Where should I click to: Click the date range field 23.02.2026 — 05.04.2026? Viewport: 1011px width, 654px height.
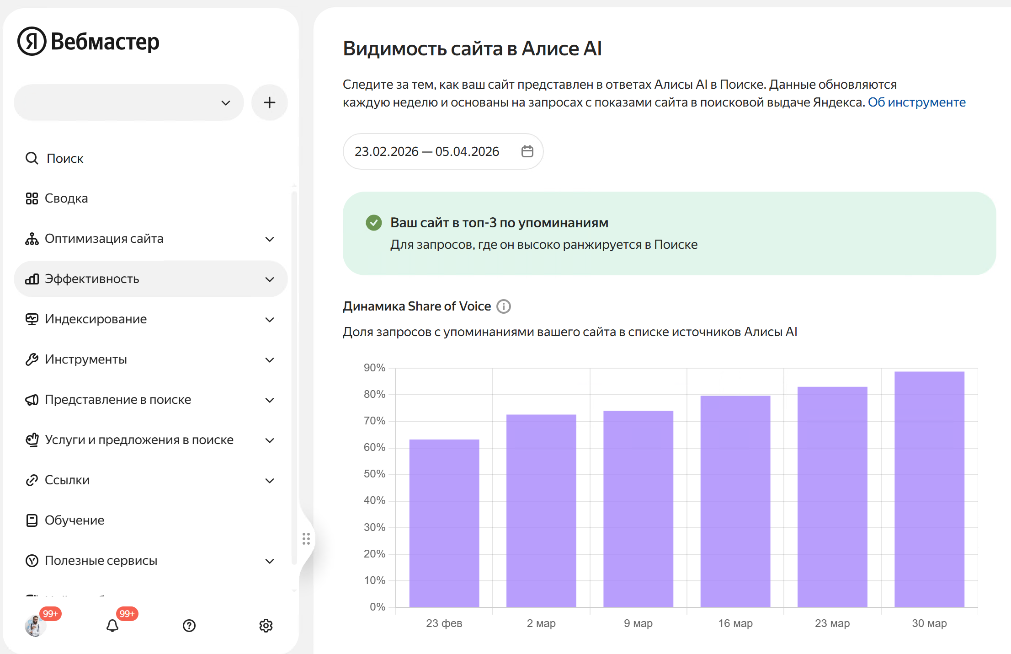tap(443, 151)
